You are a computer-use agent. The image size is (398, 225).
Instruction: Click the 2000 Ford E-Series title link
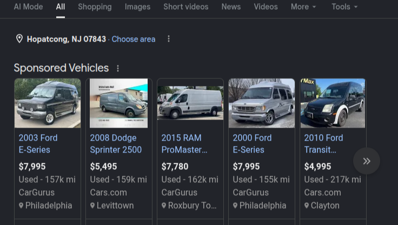point(252,144)
